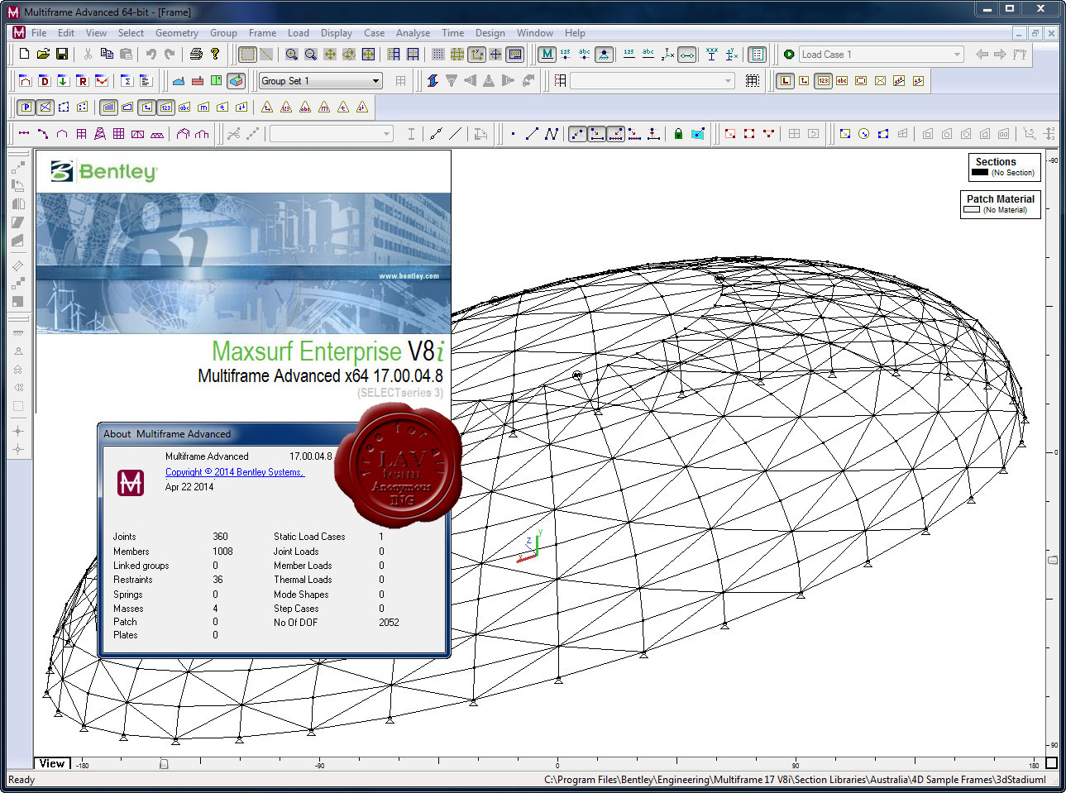This screenshot has height=793, width=1066.
Task: Open the Case menu
Action: coord(374,33)
